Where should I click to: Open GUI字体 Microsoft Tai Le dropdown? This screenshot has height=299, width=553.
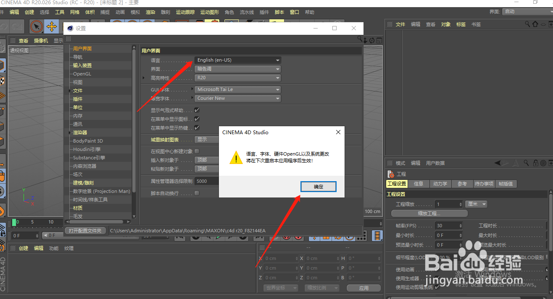(x=238, y=89)
